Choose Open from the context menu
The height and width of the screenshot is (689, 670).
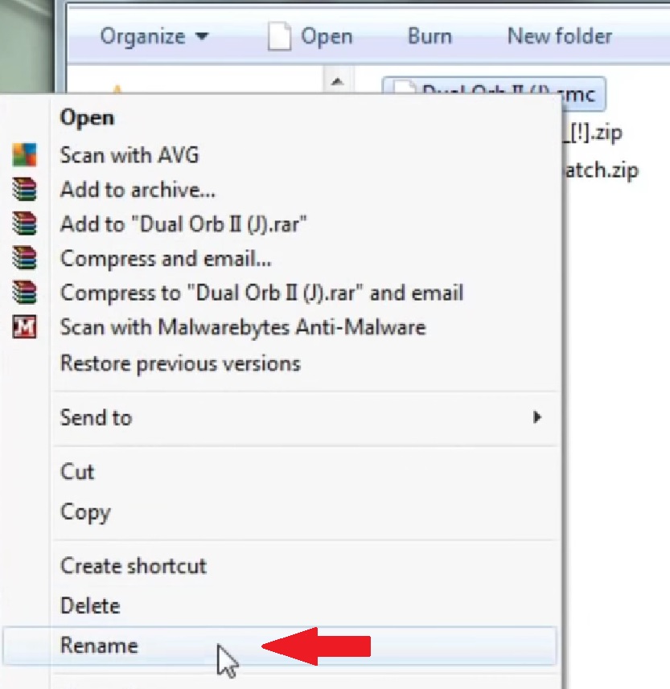(87, 117)
